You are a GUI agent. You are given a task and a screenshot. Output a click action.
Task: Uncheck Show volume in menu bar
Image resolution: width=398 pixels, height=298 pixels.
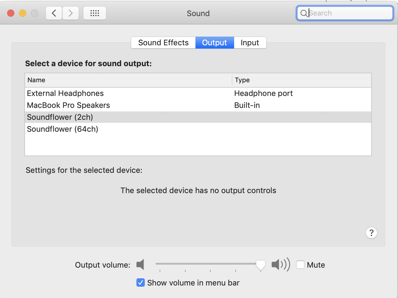(x=141, y=283)
